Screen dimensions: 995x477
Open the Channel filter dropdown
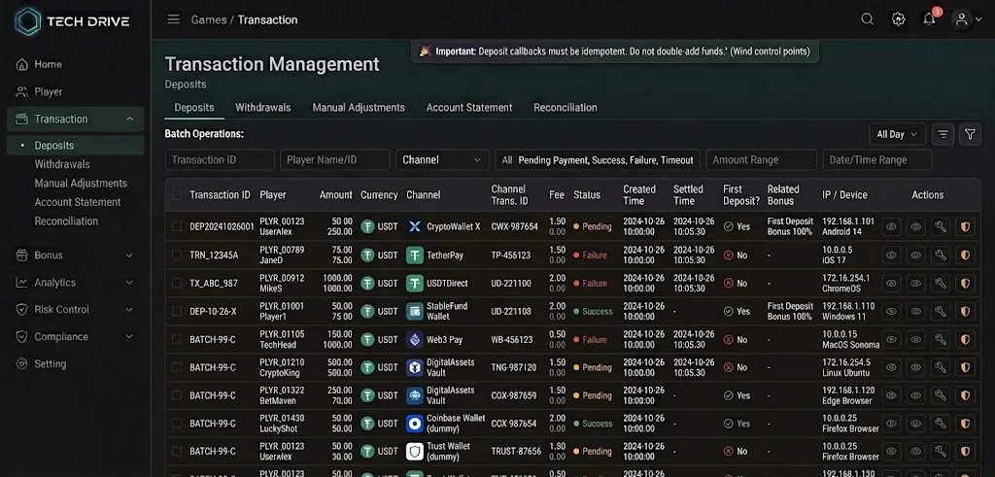(442, 160)
